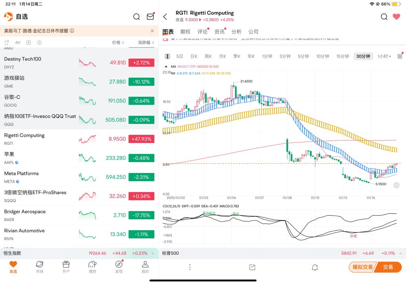Go back from the RGTI chart
406x284 pixels.
165,17
